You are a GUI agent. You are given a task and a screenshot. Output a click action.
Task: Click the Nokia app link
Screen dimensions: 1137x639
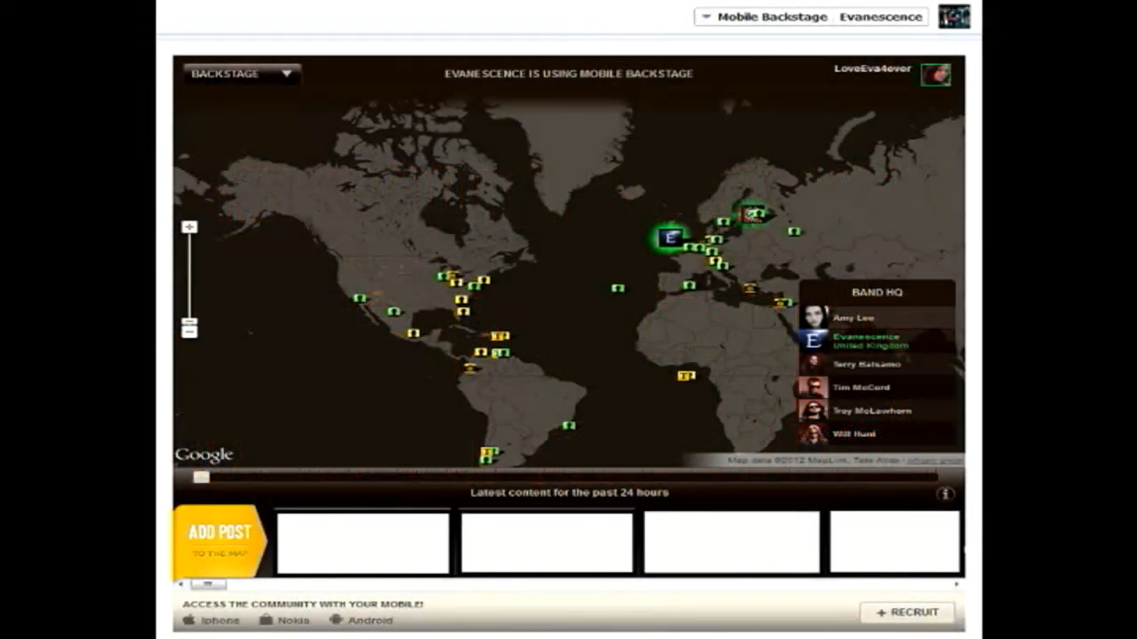(285, 620)
